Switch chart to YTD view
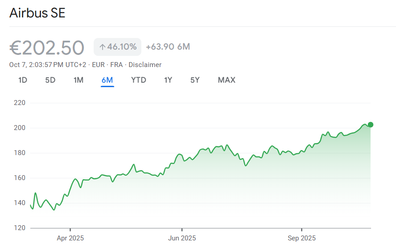 138,80
